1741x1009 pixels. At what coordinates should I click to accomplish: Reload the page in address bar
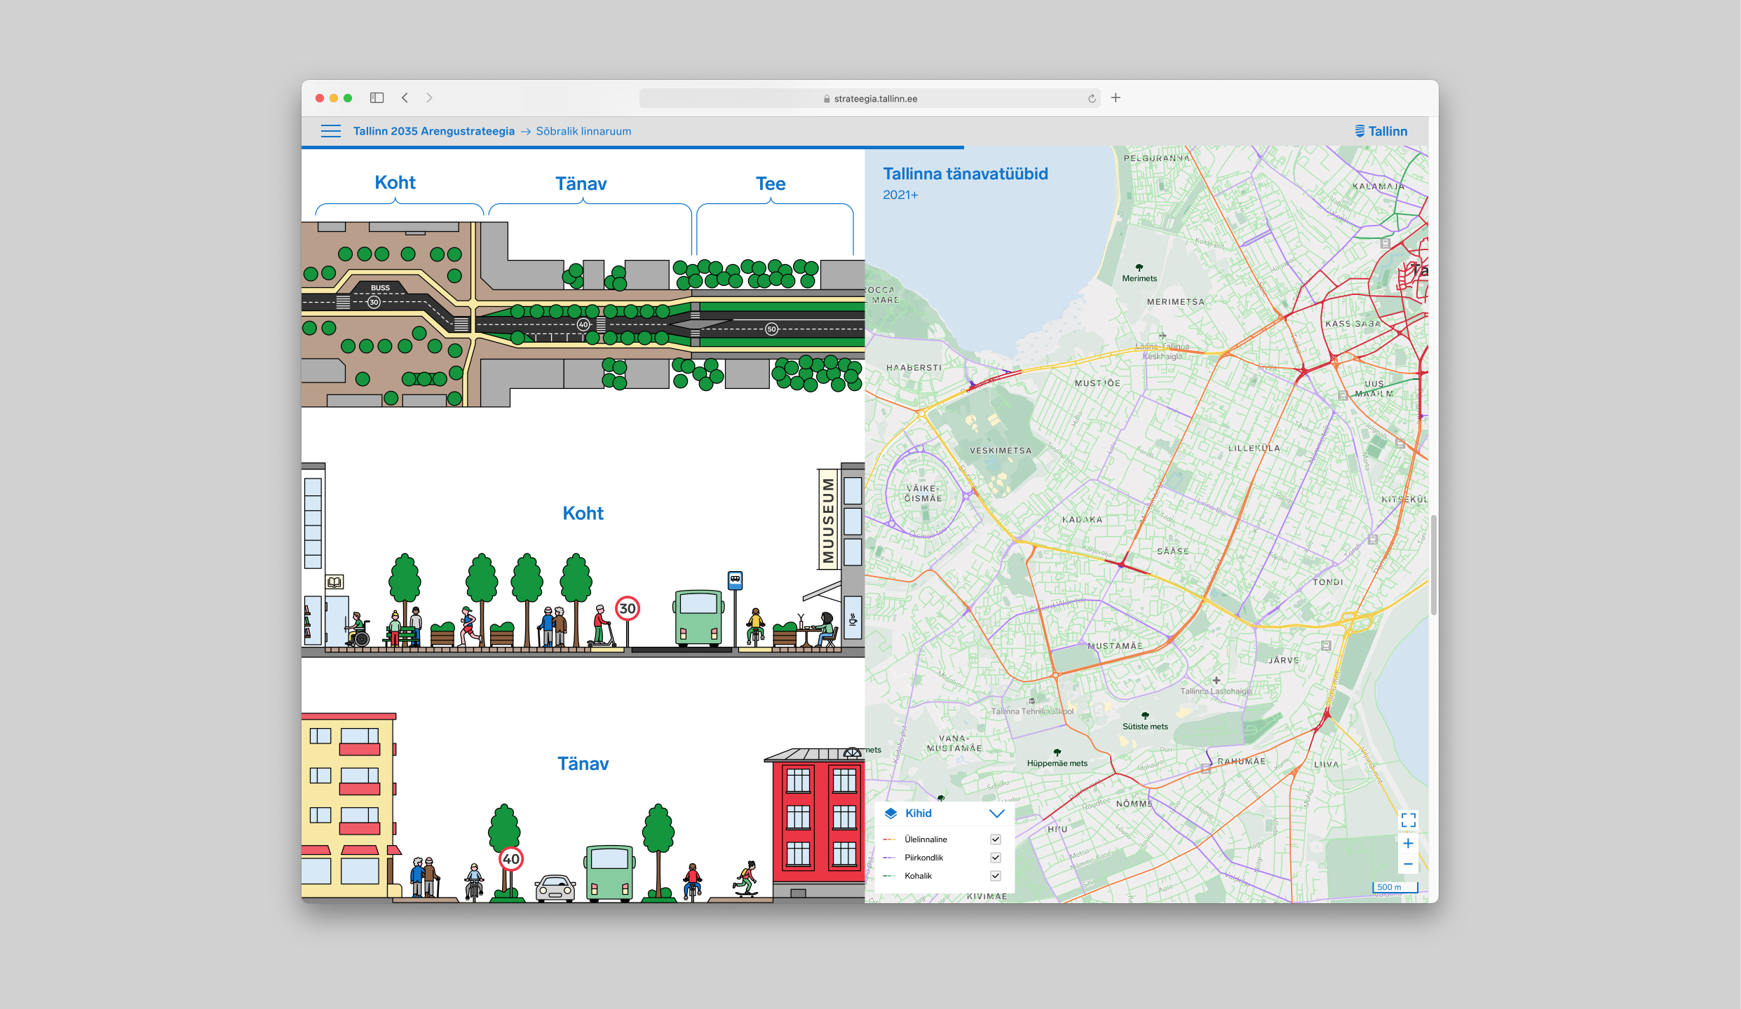[1092, 99]
